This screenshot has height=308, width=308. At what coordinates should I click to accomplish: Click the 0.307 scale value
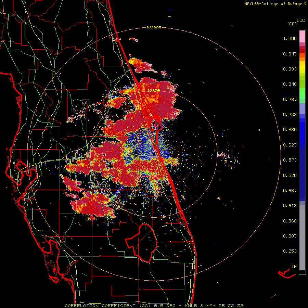pyautogui.click(x=290, y=236)
